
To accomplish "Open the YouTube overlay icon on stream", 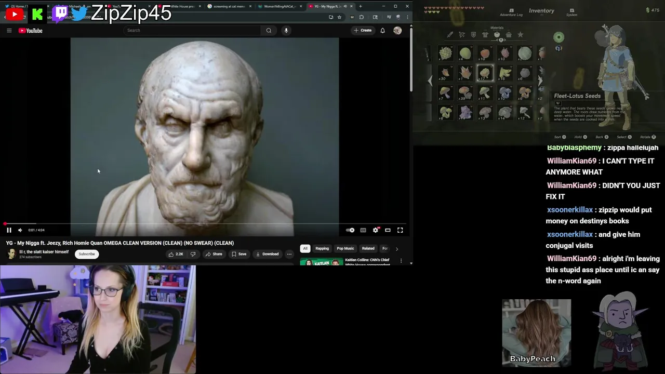I will 14,14.
